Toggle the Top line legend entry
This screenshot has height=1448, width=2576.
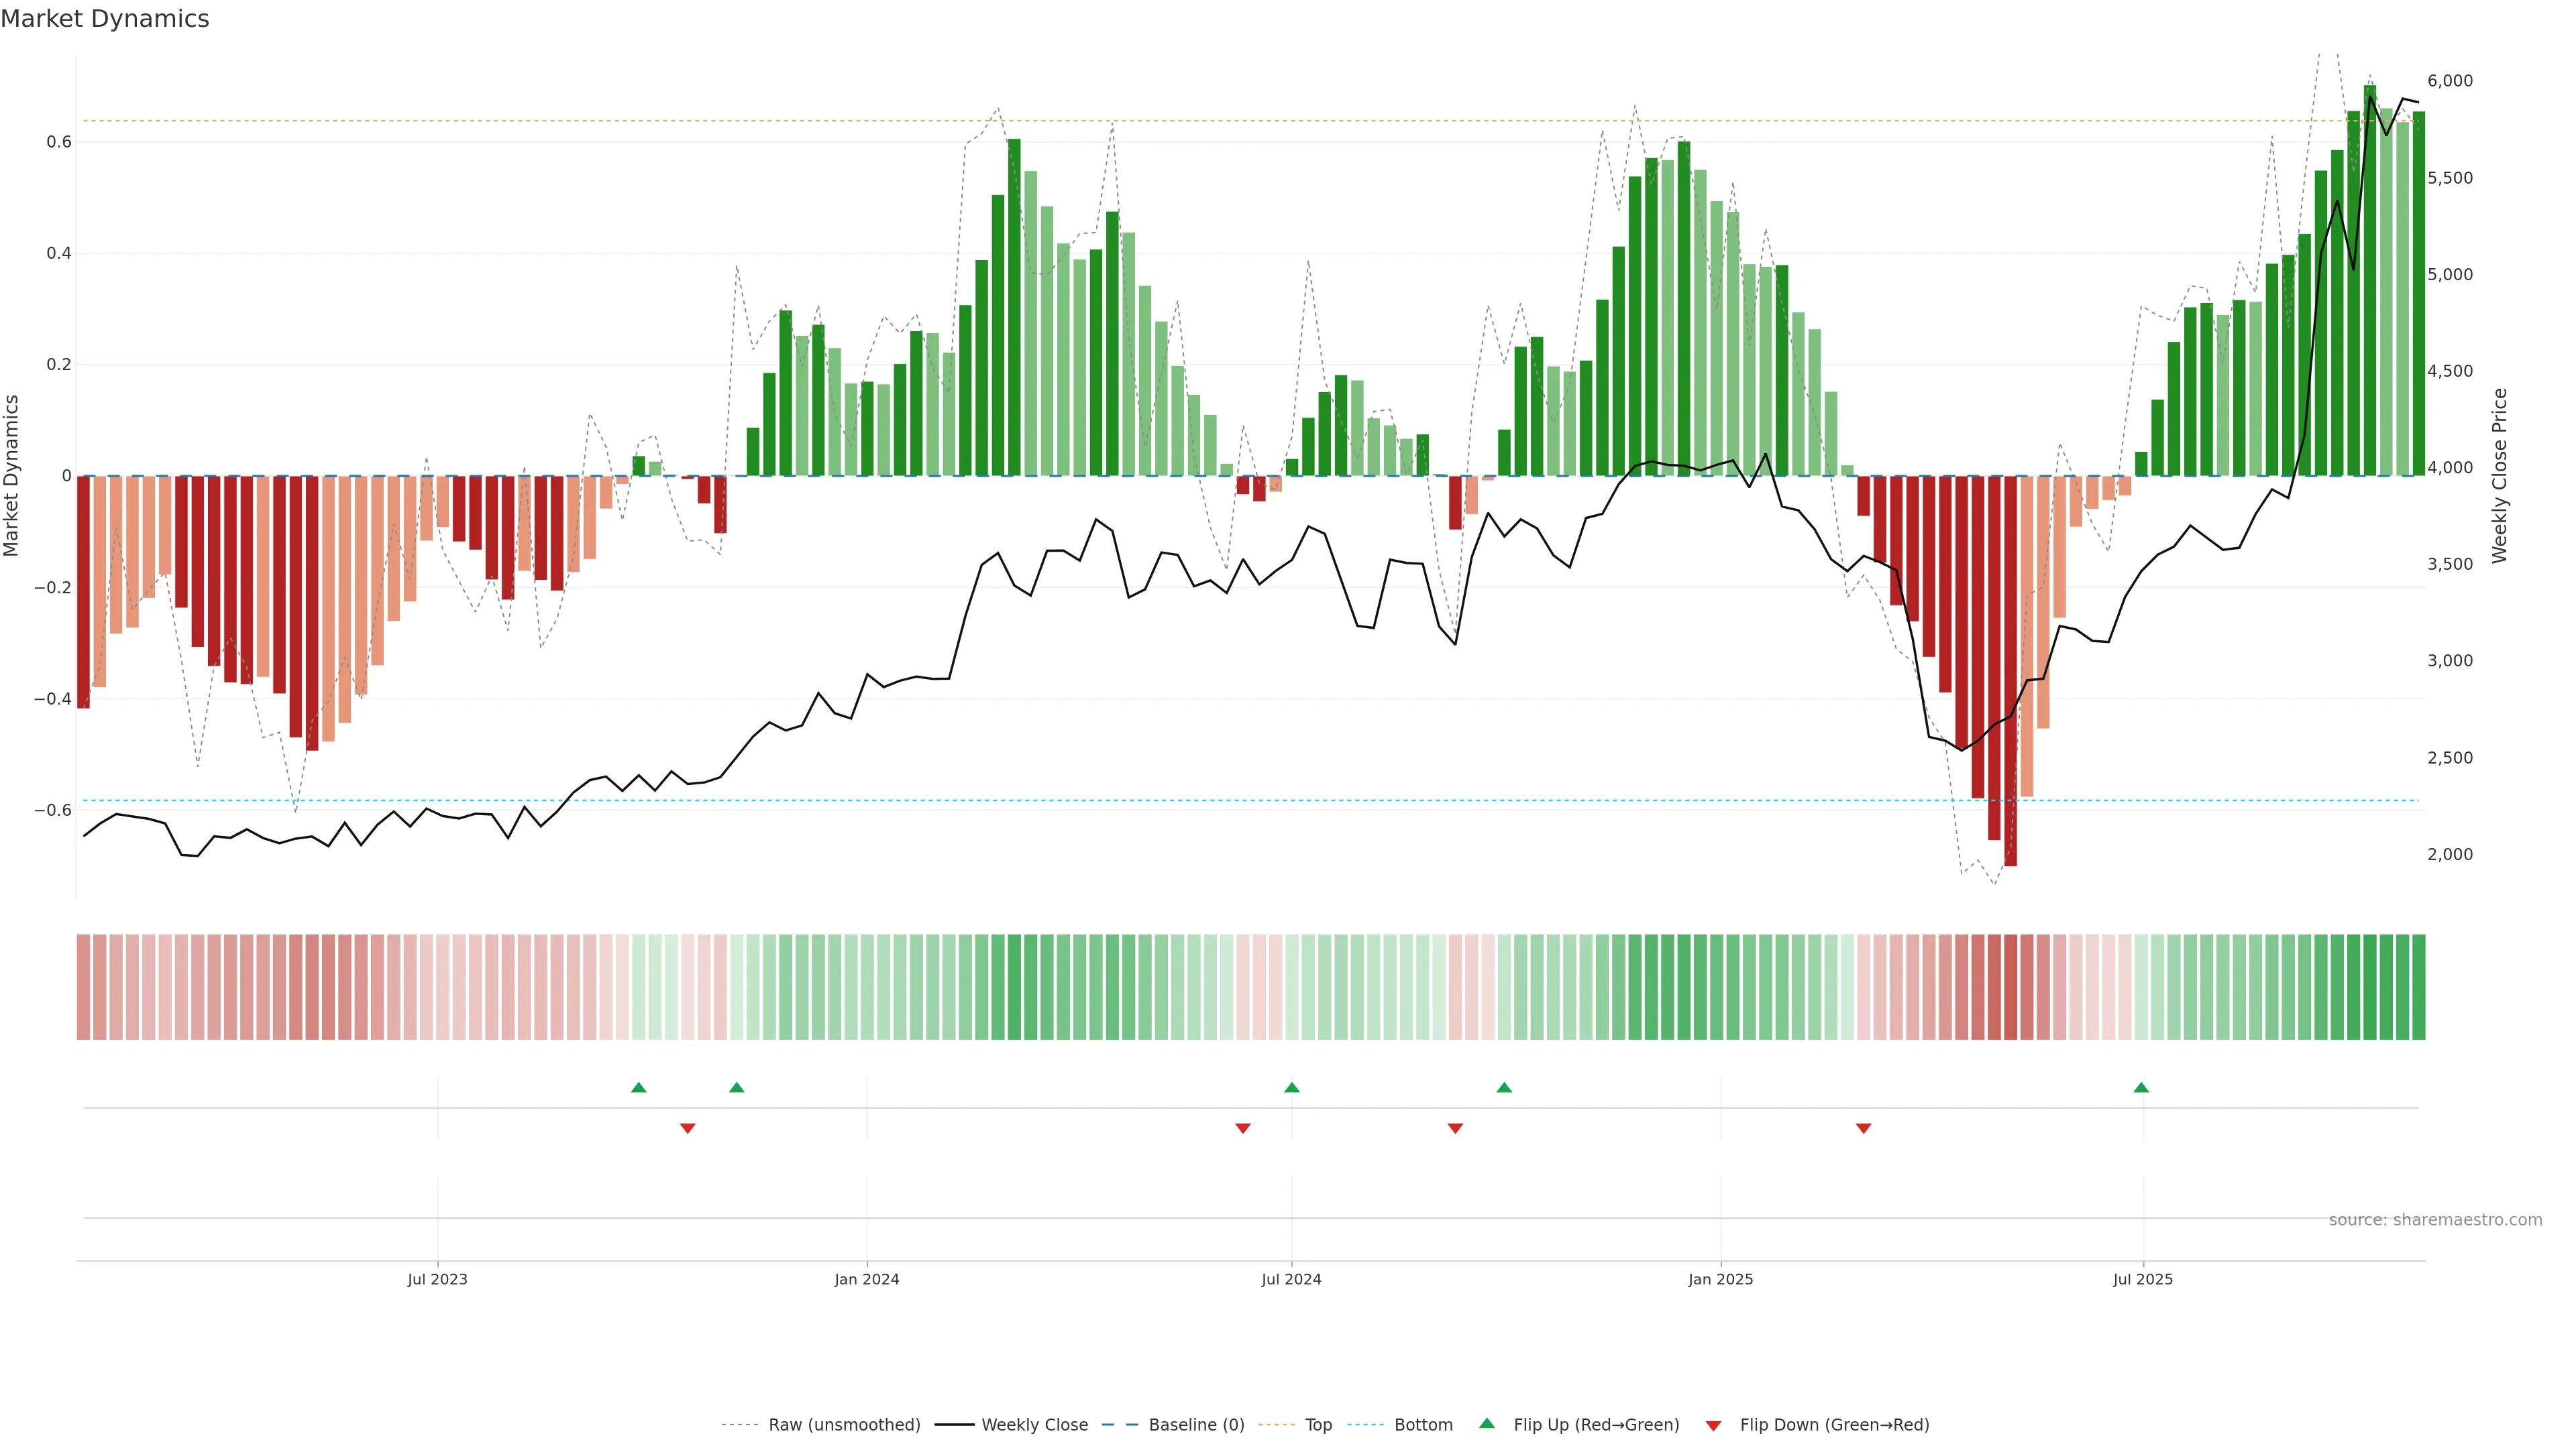(x=1318, y=1425)
